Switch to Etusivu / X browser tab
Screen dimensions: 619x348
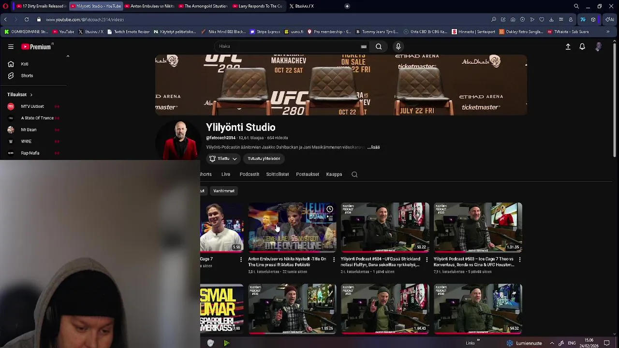tap(305, 6)
